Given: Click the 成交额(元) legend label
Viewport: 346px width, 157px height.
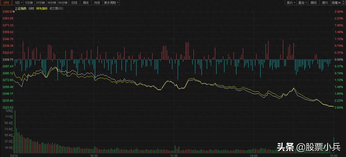Looking at the screenshot, I should click(x=57, y=8).
